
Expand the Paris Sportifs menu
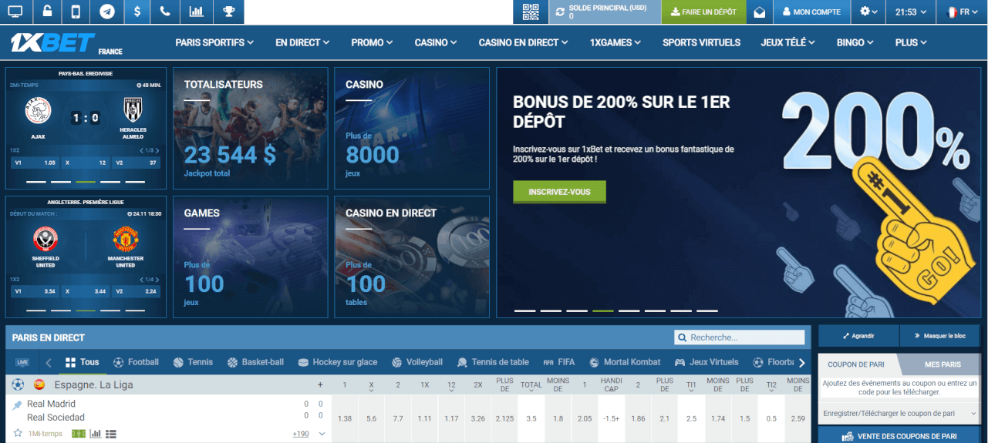pos(214,42)
